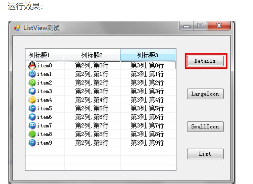Click cell 第3列,第0行
253x184 pixels.
tap(147, 65)
